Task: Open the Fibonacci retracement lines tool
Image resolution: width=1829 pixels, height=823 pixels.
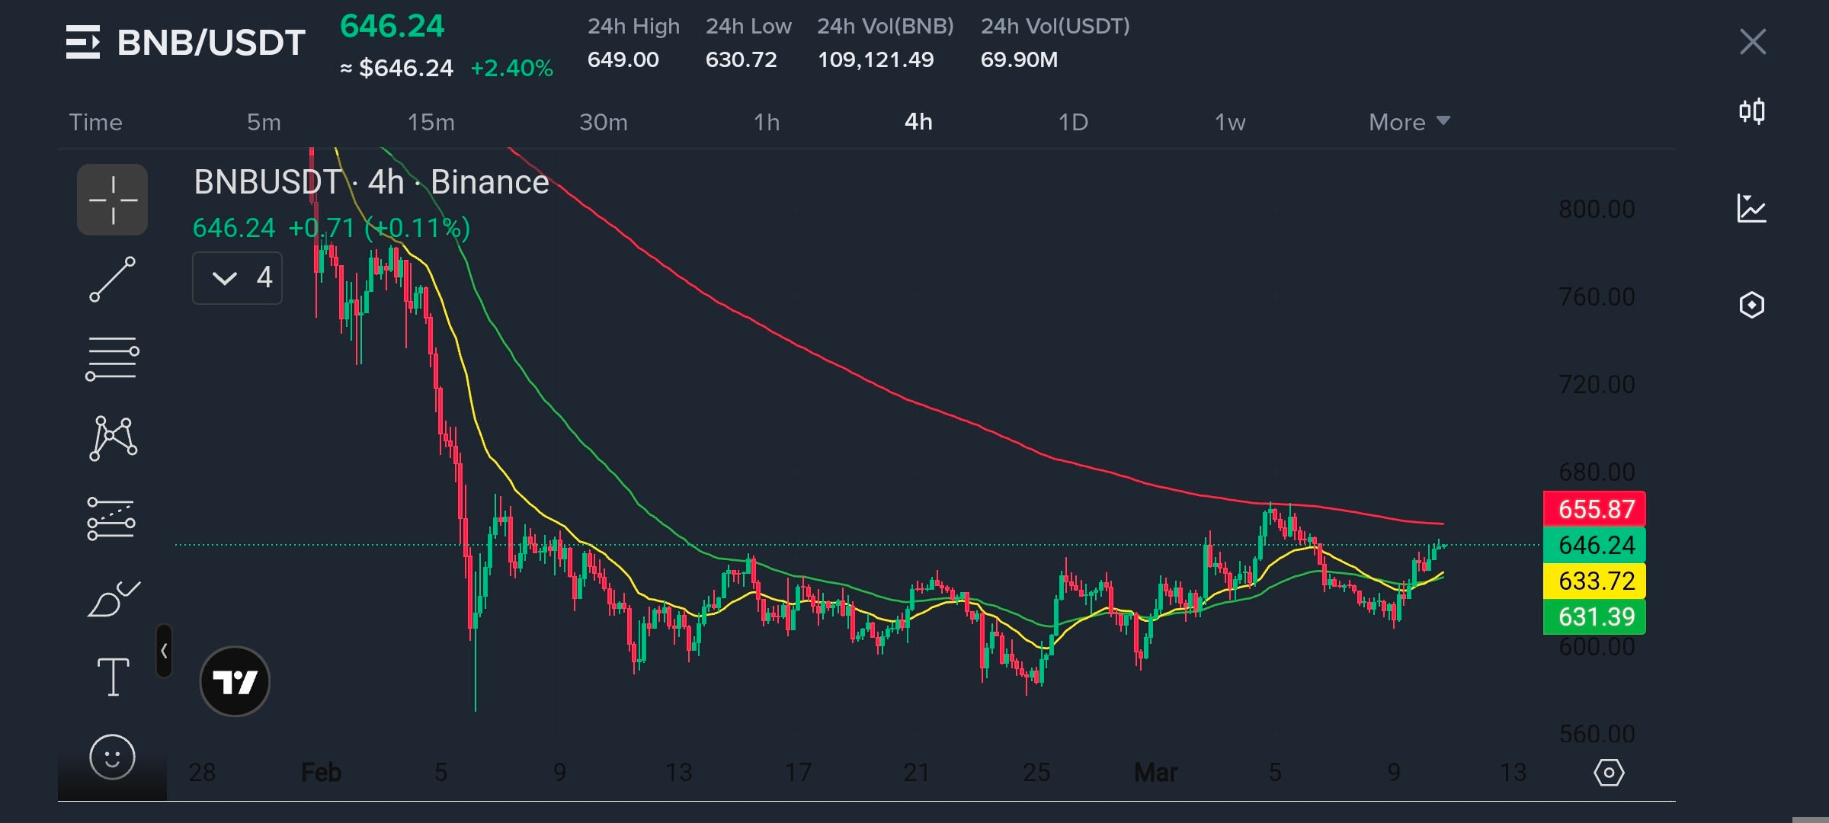Action: [112, 359]
